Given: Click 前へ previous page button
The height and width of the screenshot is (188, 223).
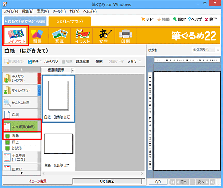Looking at the screenshot, I should click(x=182, y=182).
